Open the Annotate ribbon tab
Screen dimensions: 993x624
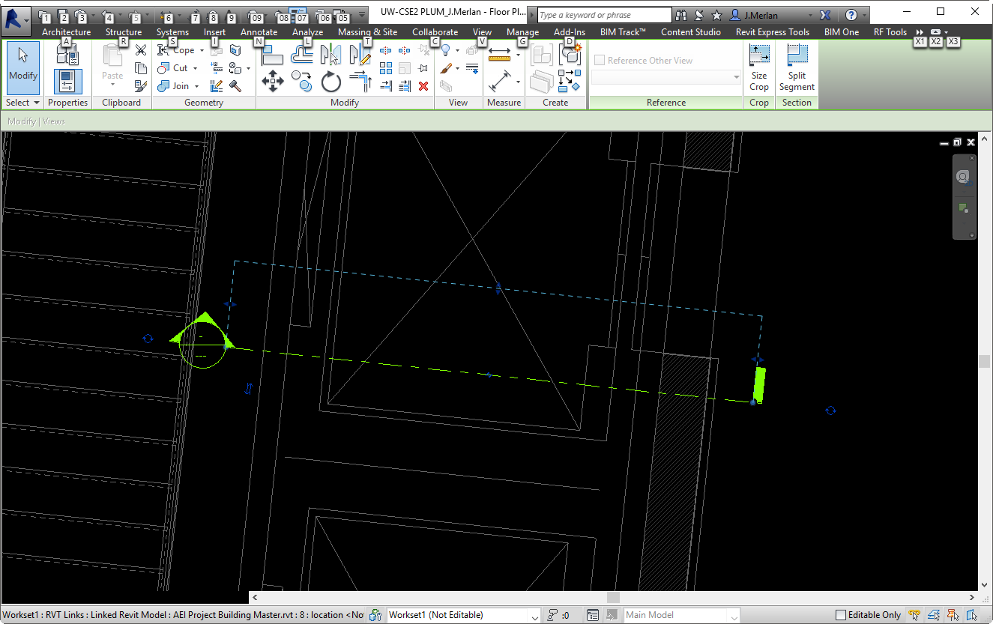point(259,32)
